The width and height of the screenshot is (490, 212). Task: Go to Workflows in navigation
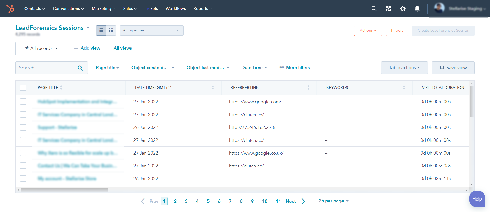click(176, 9)
